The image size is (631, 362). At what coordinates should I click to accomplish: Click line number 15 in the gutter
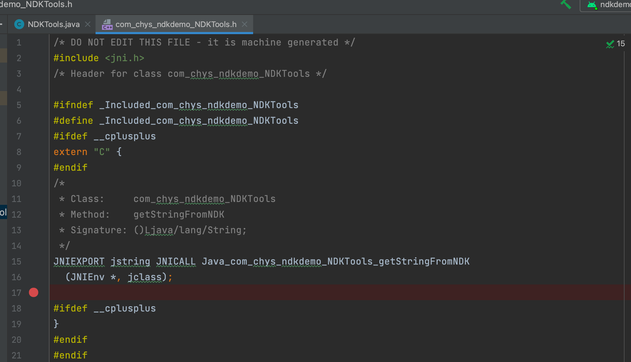point(16,261)
